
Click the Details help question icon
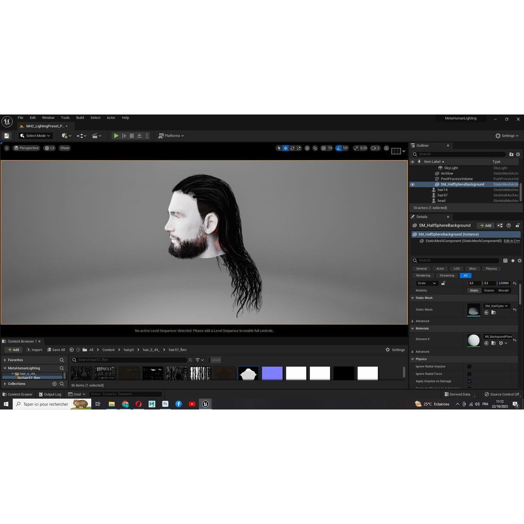508,226
